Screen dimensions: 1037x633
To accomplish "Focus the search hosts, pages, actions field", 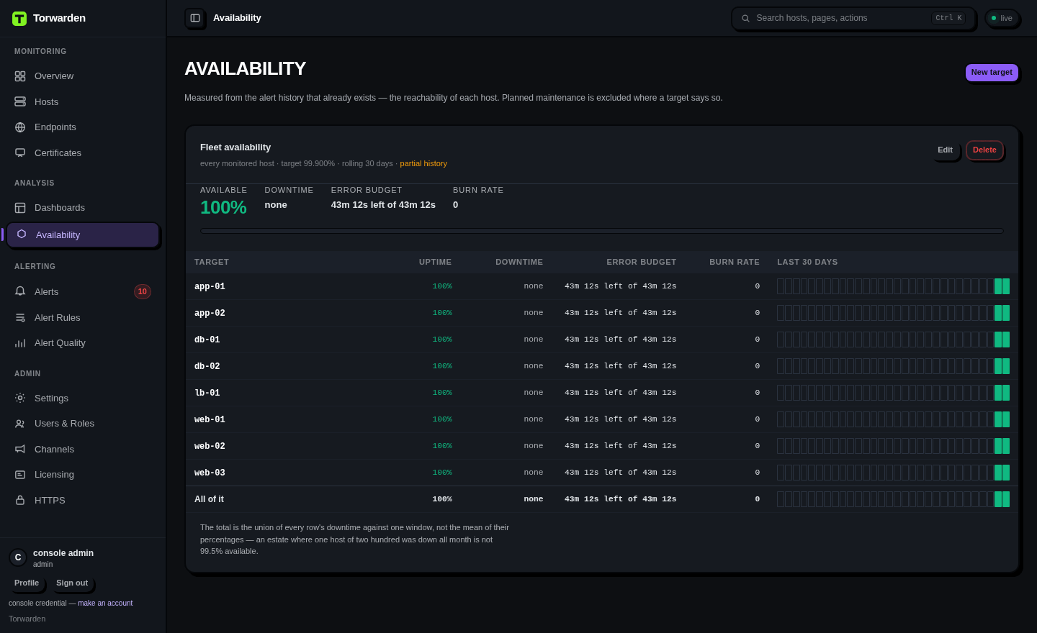I will coord(853,19).
